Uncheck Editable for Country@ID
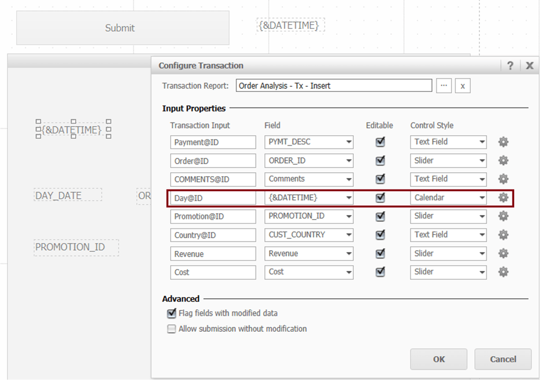 (381, 235)
